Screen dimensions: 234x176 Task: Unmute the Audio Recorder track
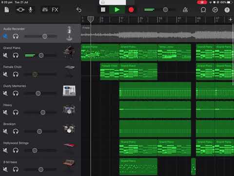pos(5,36)
